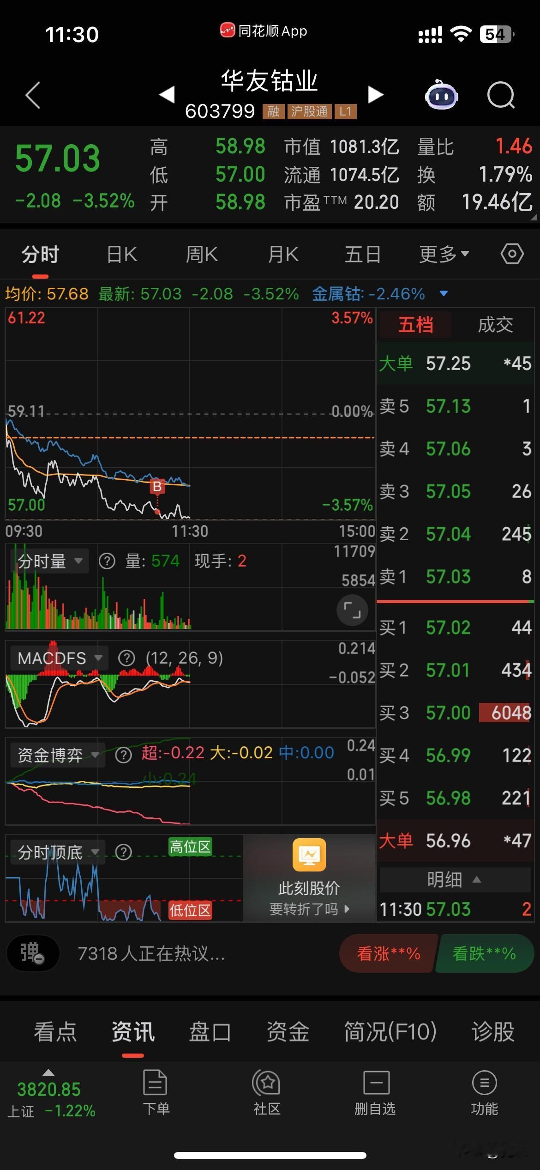
Task: Open the 简况(F10) section tab
Action: tap(390, 1031)
